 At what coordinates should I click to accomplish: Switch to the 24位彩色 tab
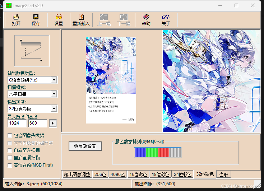[x=183, y=174]
